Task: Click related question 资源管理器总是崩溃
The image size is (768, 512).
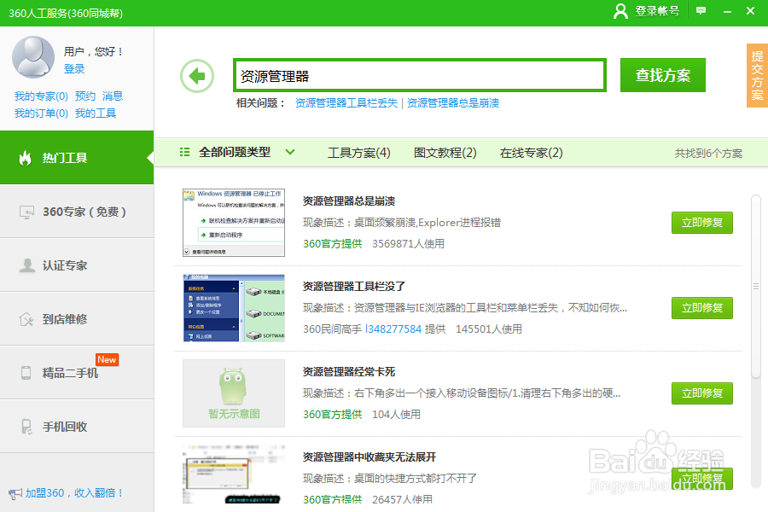Action: pyautogui.click(x=453, y=103)
